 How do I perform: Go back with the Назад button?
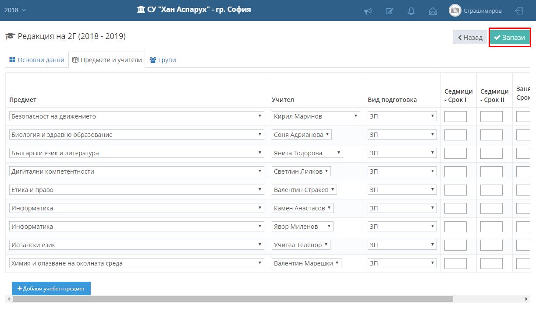[470, 38]
